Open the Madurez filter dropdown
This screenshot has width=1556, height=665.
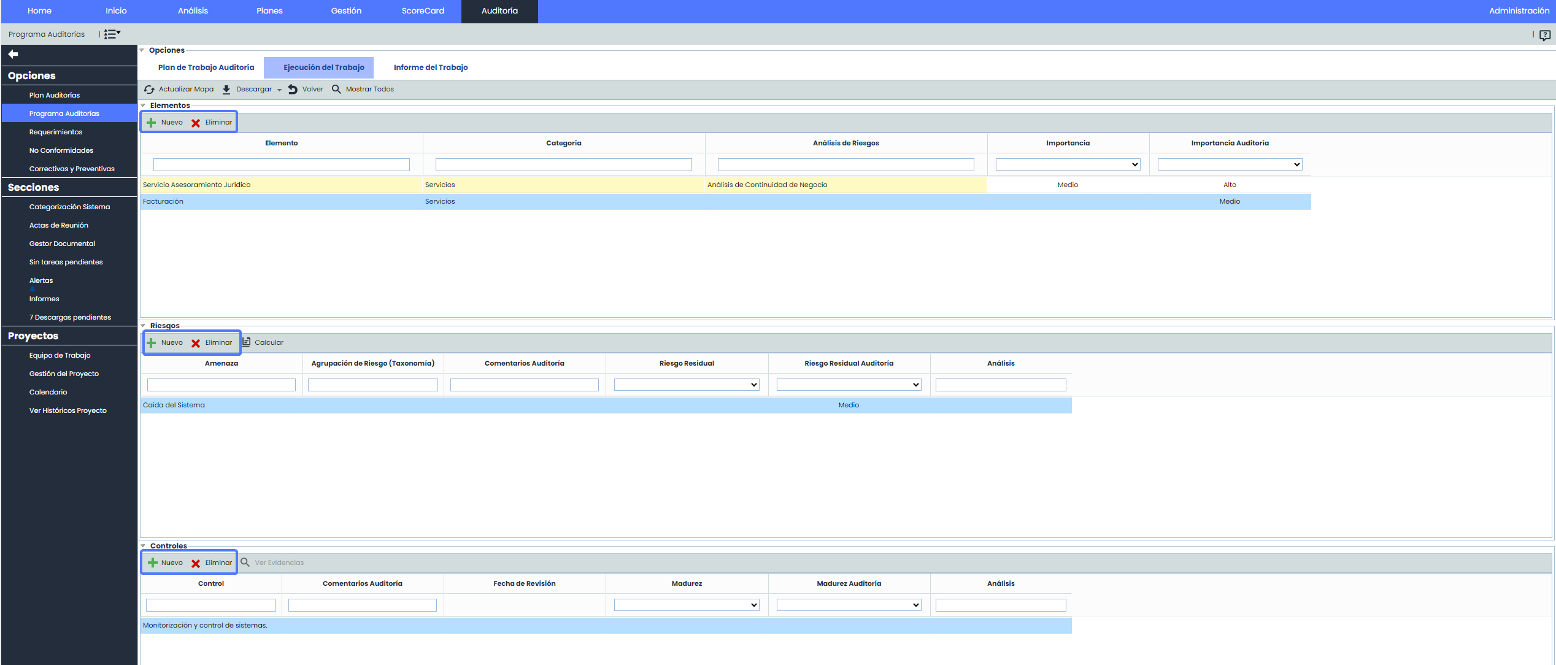[x=687, y=605]
